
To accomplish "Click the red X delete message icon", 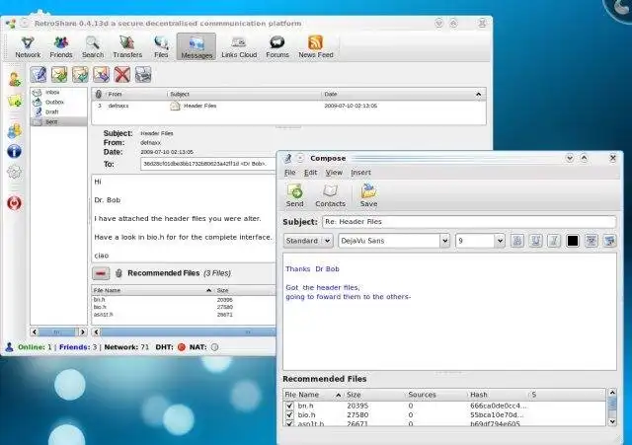I will [x=121, y=74].
